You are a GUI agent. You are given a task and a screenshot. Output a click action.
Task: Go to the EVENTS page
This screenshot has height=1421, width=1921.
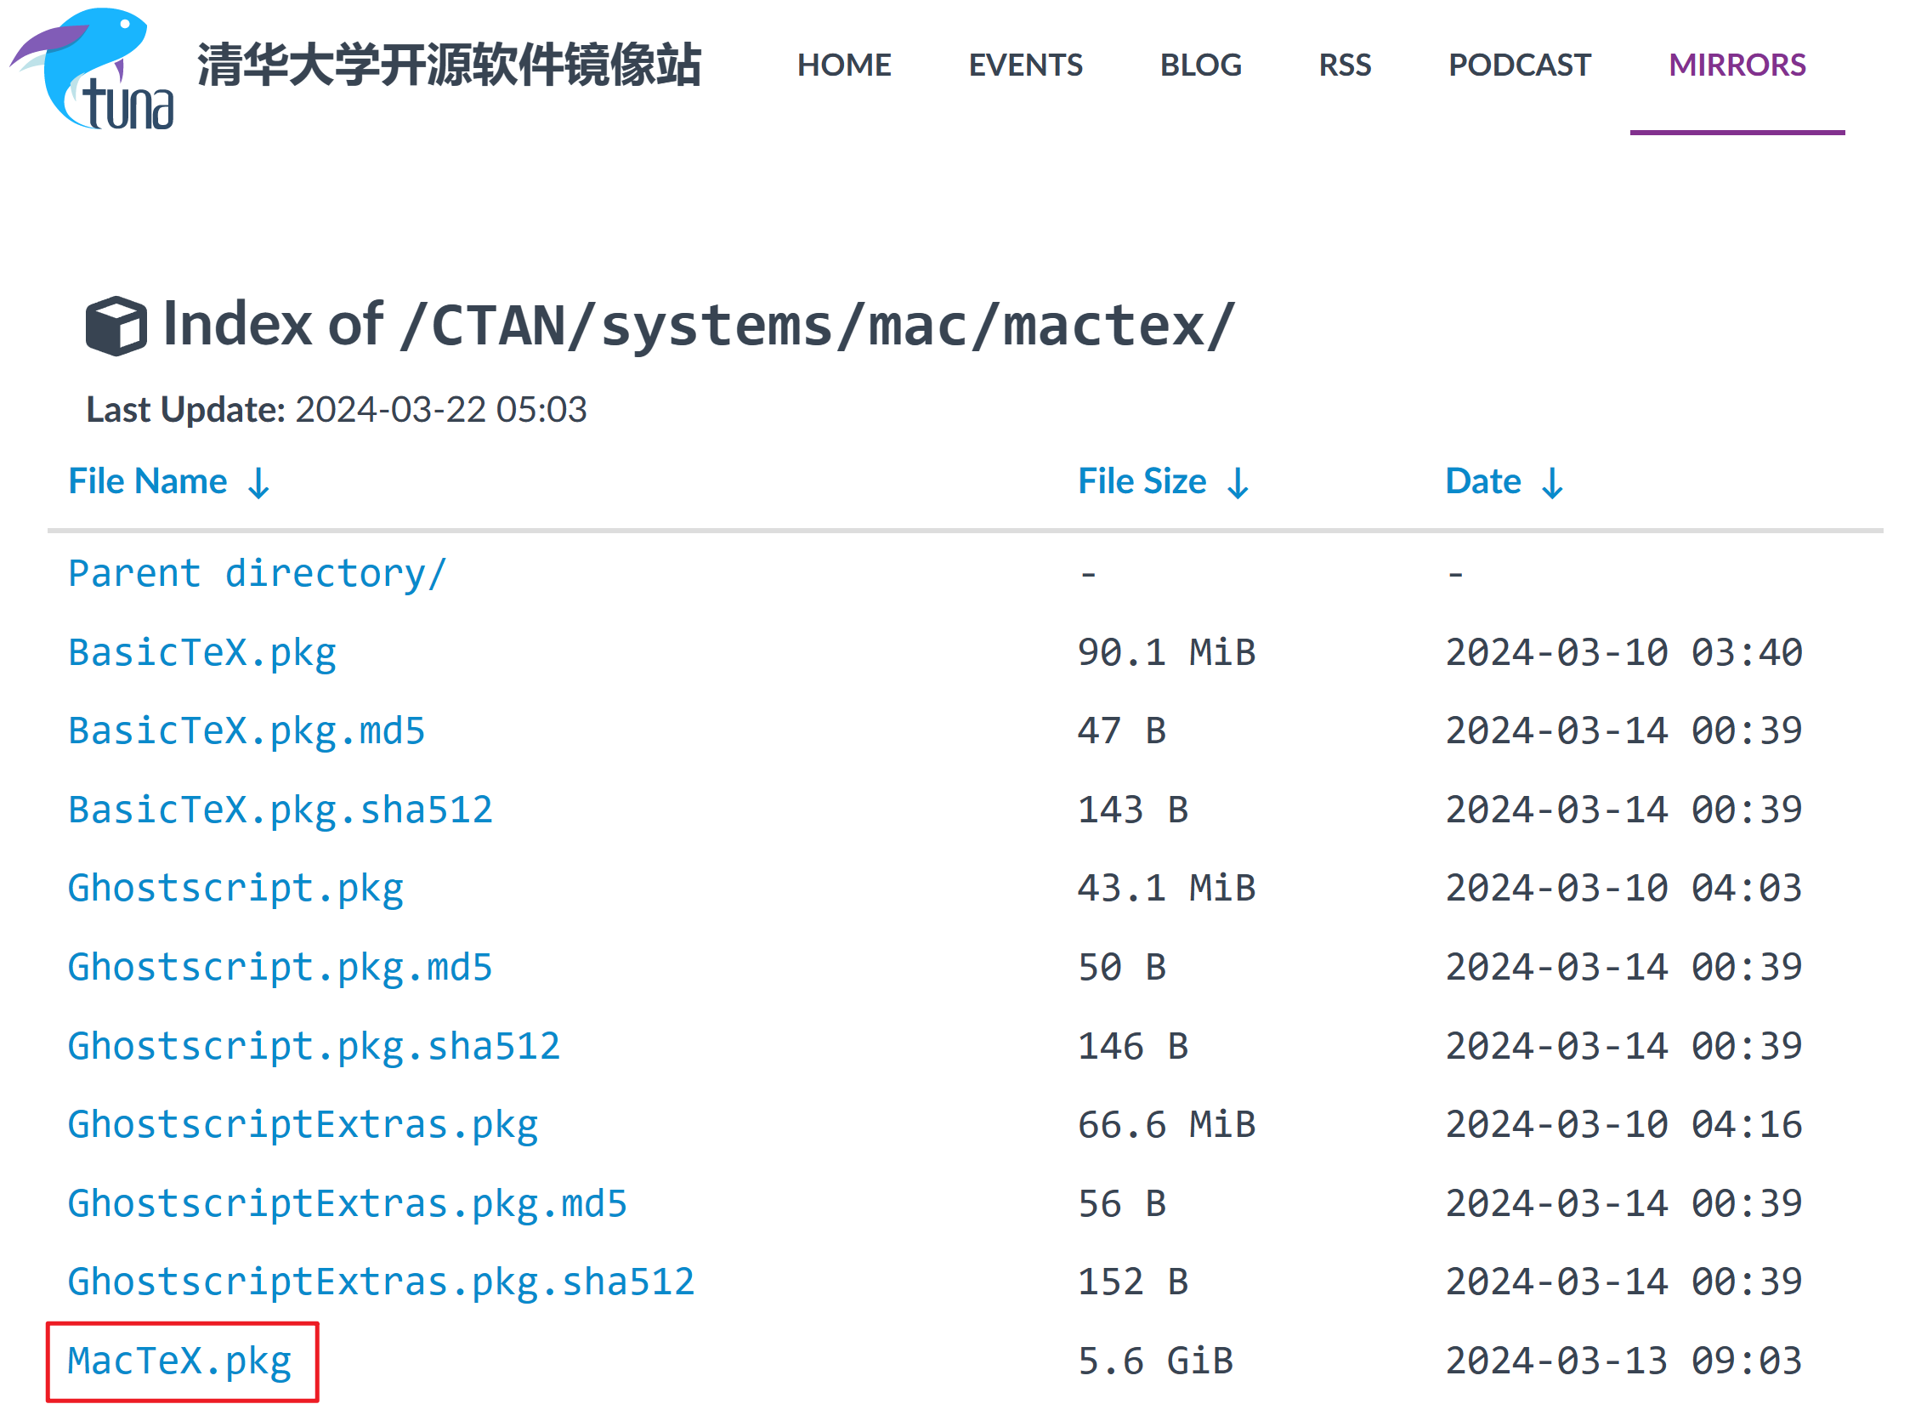[1026, 65]
